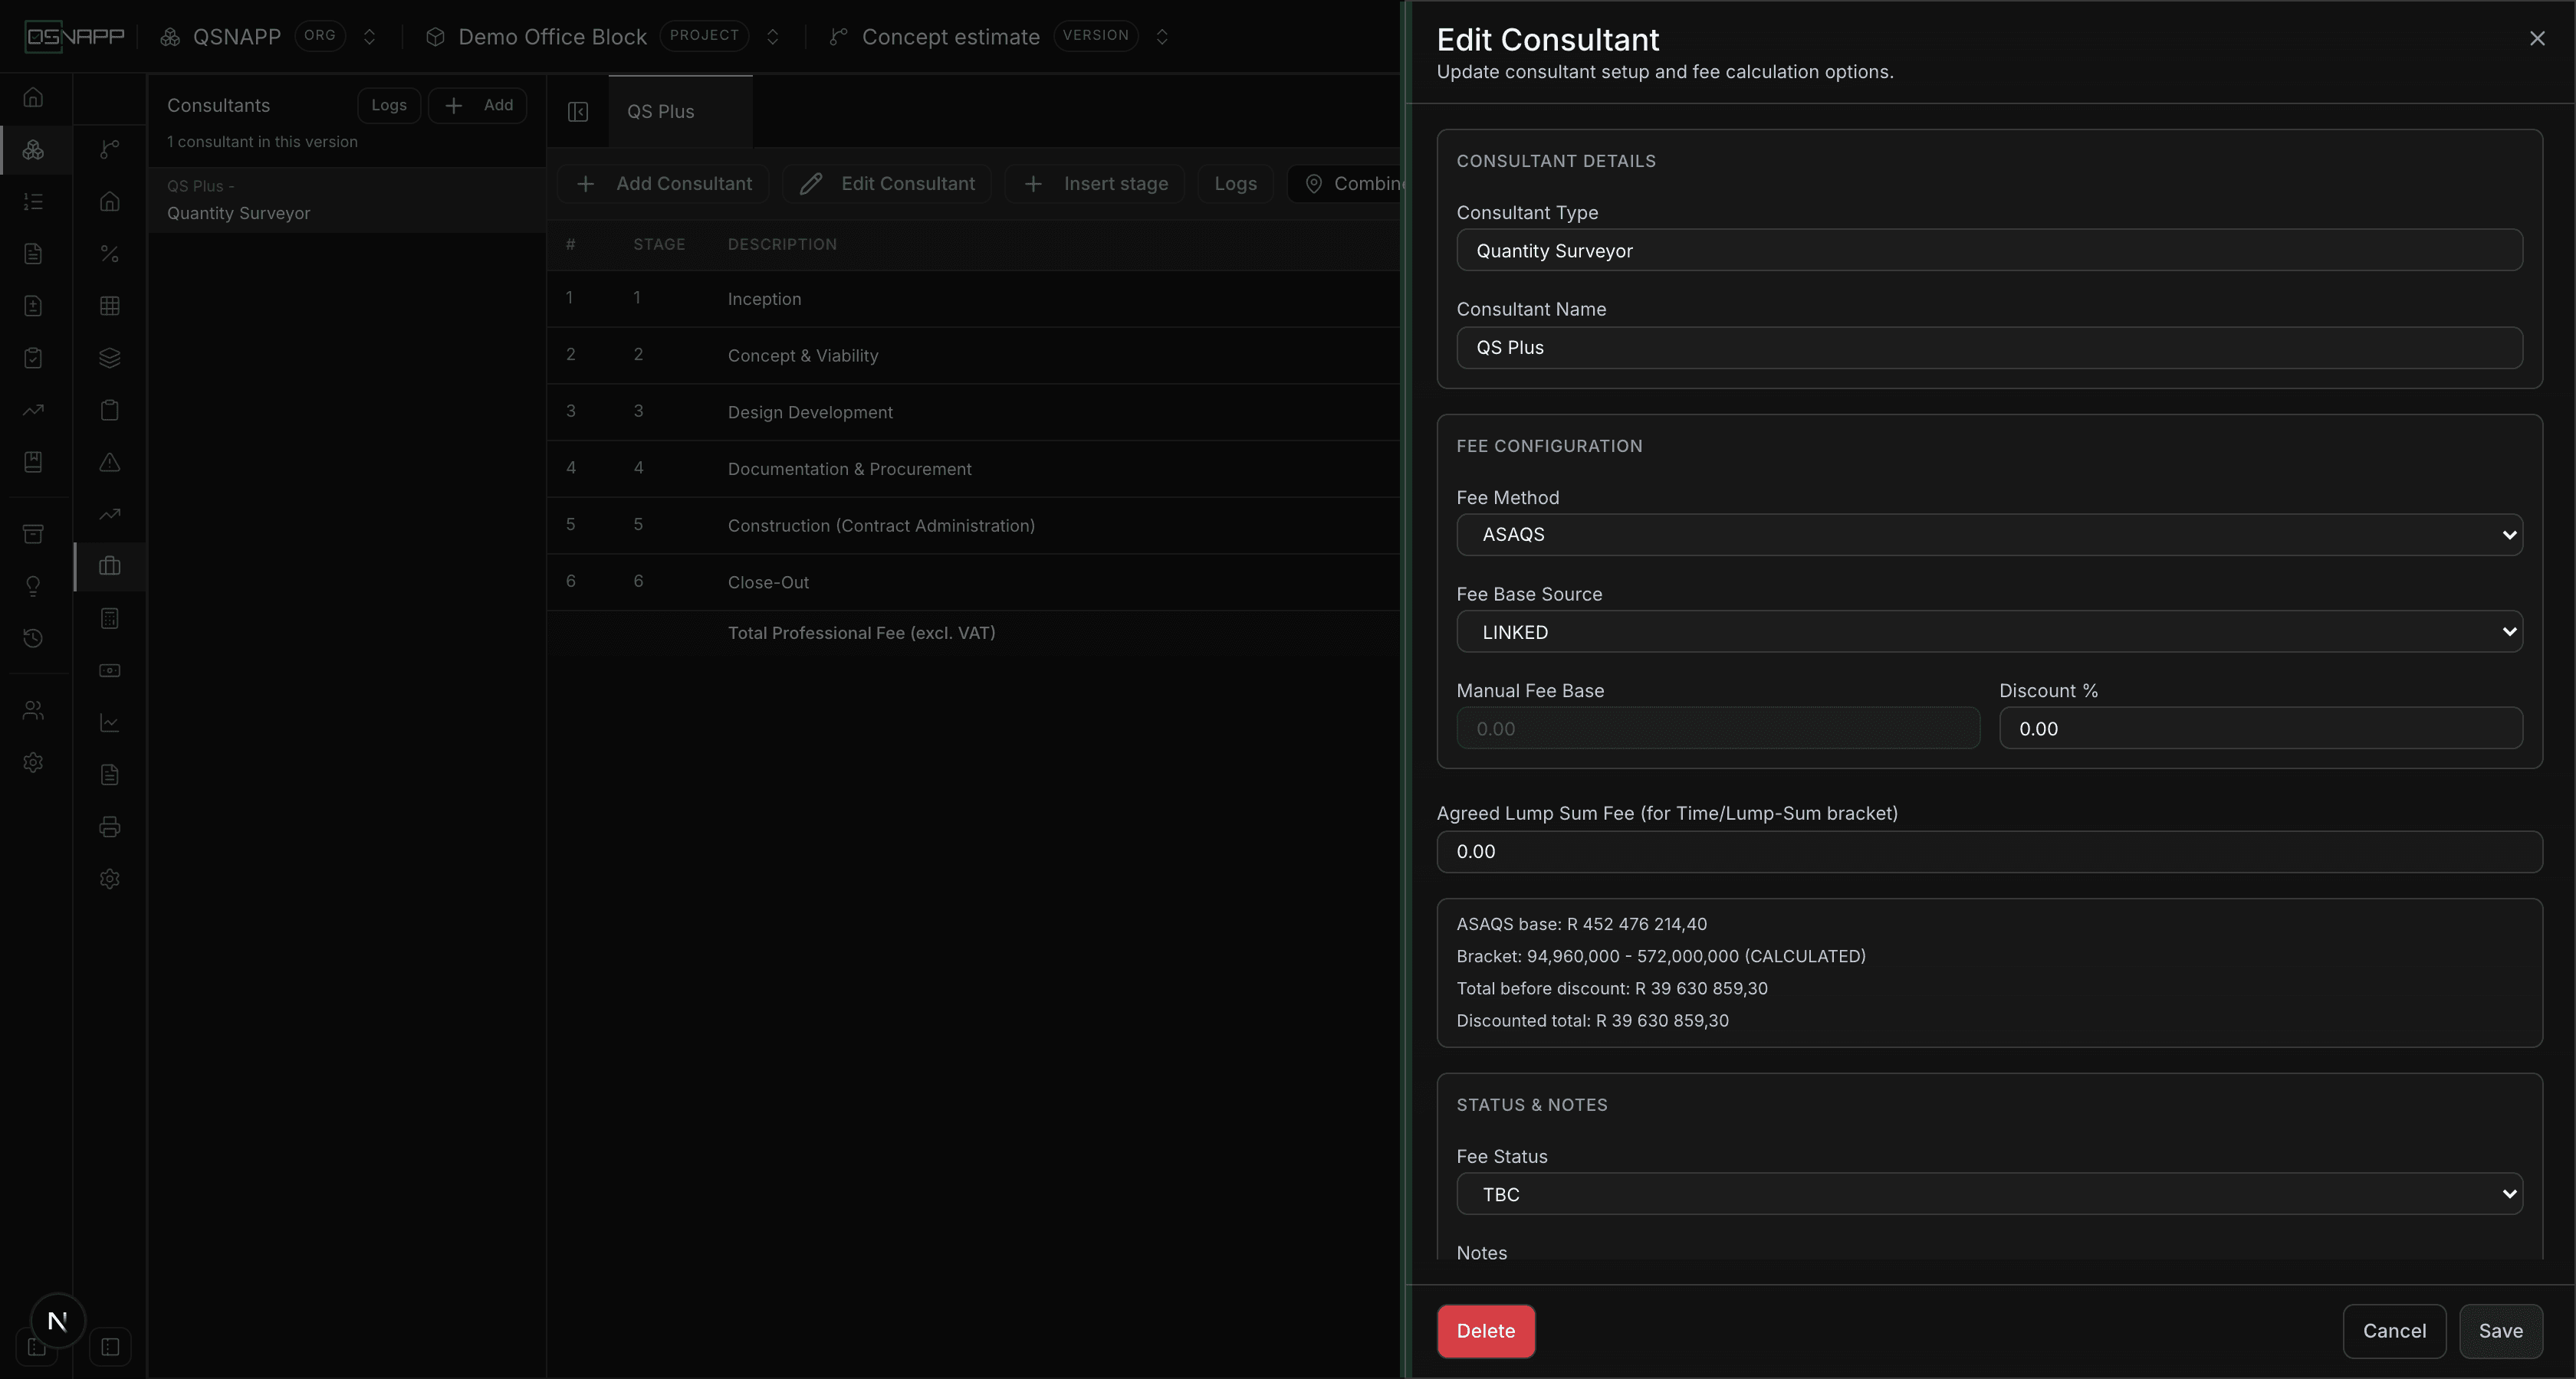Open the Fee Method ASAQS dropdown
This screenshot has width=2576, height=1379.
pos(1989,535)
